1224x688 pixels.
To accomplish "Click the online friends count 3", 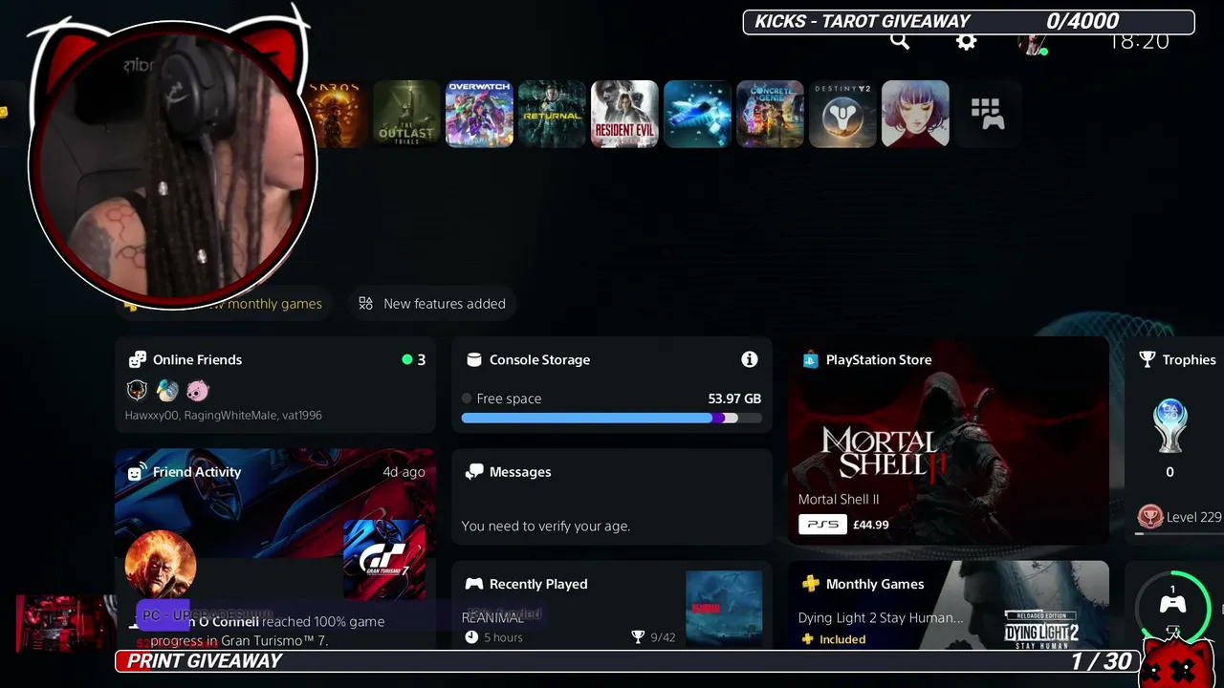I will tap(421, 359).
